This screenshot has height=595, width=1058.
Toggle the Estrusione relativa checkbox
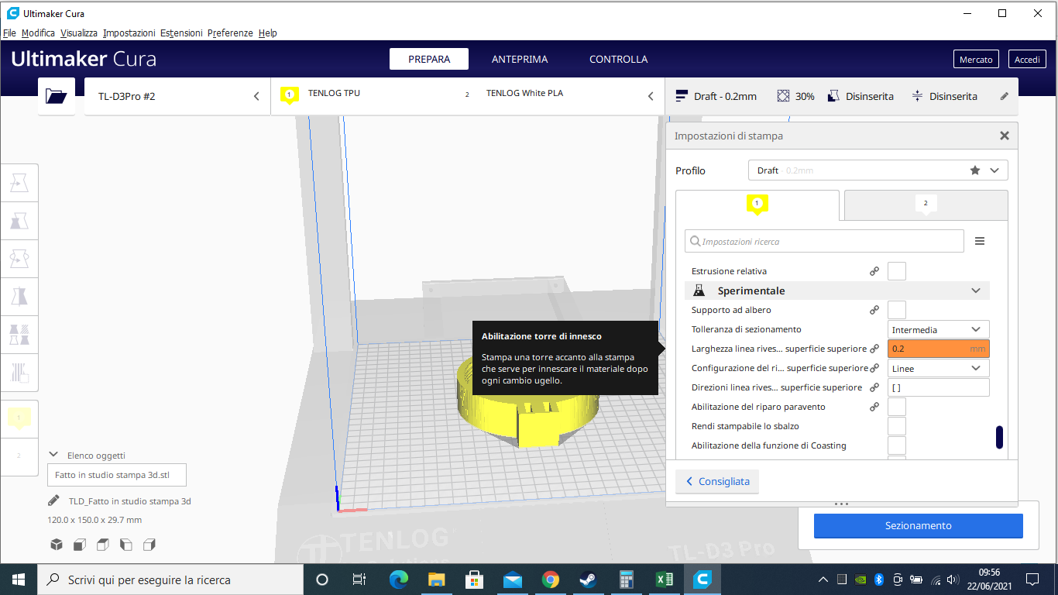click(x=896, y=271)
